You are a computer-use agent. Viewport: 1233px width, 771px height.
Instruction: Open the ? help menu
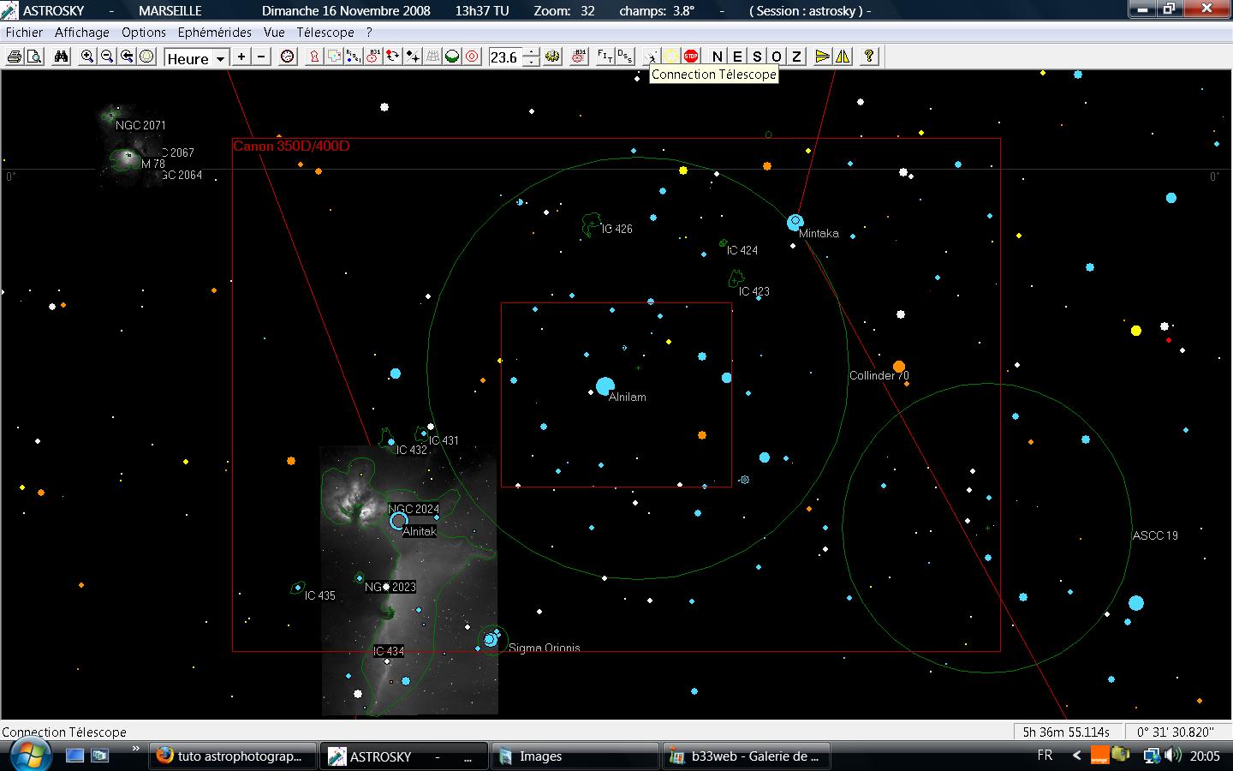point(369,33)
